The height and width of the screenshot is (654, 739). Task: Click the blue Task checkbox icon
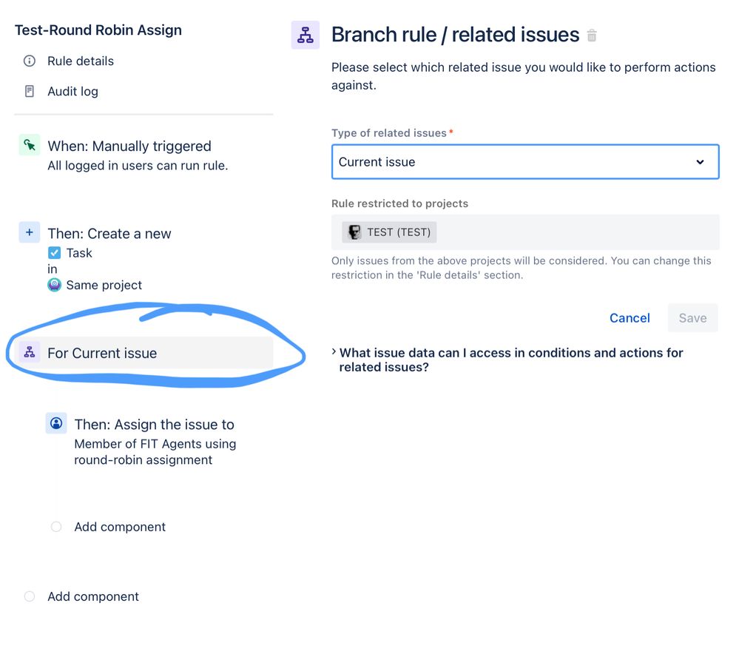[54, 253]
